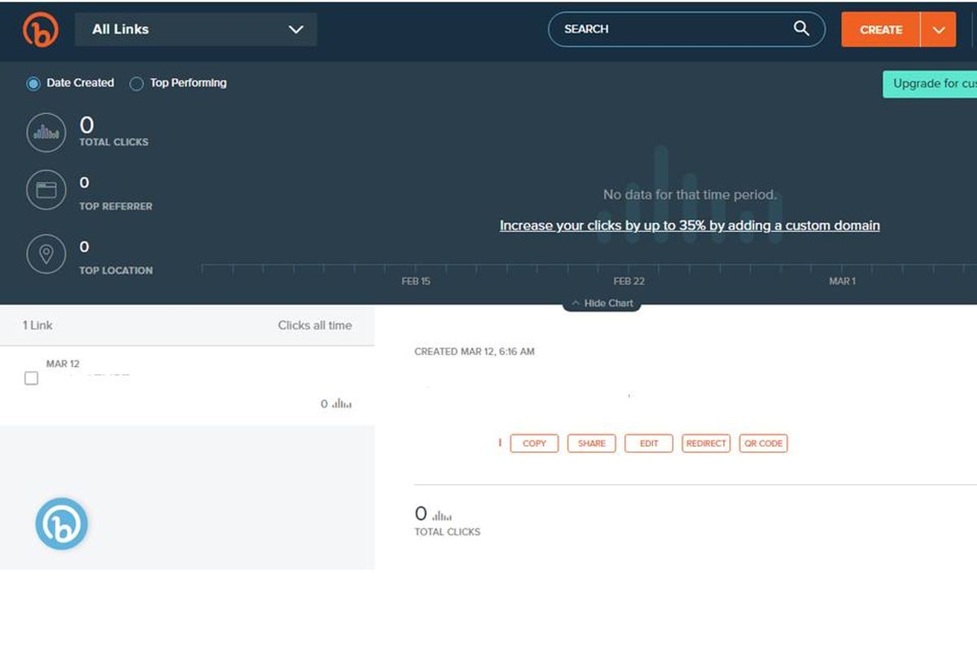Check the Mar 12 link checkbox
The width and height of the screenshot is (977, 651).
point(32,378)
